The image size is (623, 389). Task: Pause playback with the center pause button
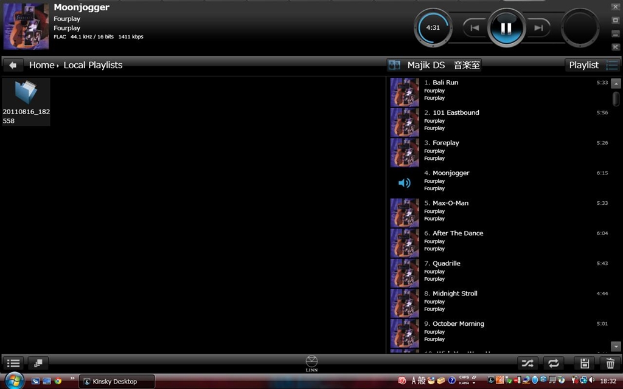[506, 28]
